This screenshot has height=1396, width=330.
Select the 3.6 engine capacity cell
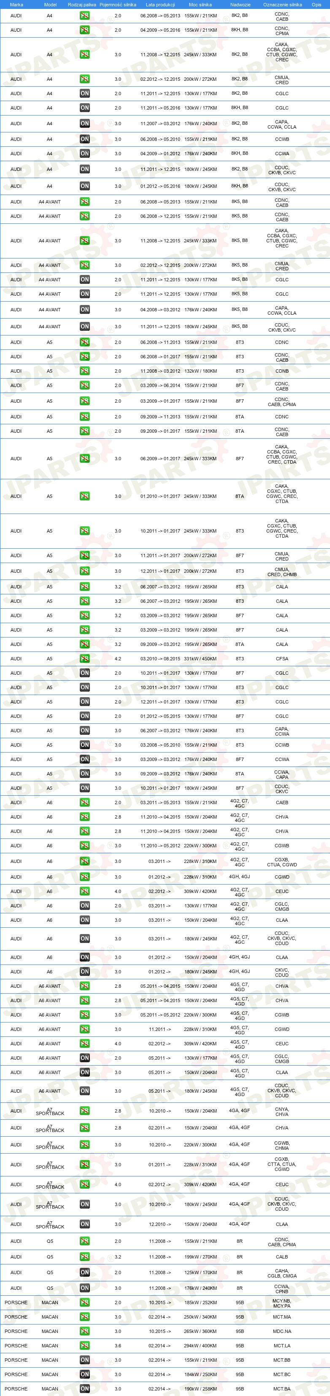point(118,1346)
